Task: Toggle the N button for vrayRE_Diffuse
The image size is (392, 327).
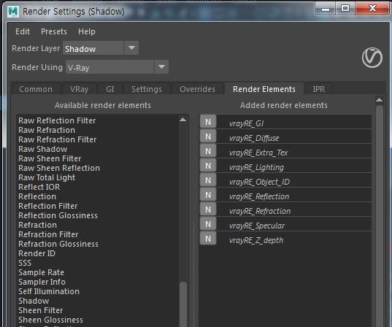Action: 208,136
